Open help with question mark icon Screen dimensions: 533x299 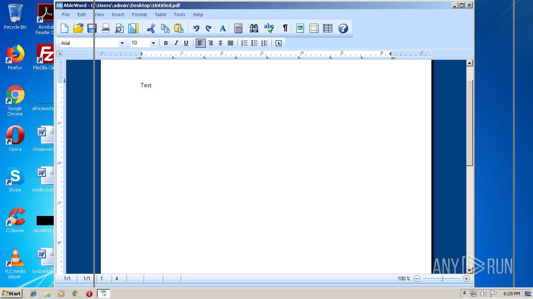(343, 28)
